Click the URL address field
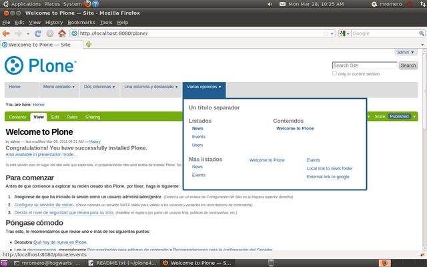 point(201,33)
